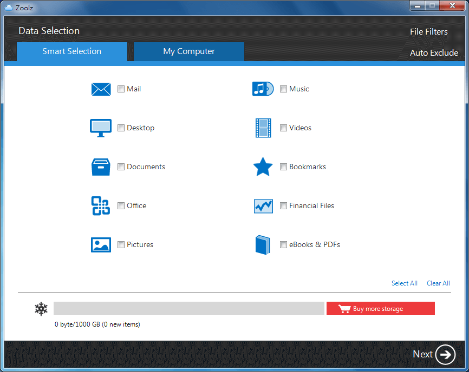
Task: Click the Music note disc icon
Action: 263,89
